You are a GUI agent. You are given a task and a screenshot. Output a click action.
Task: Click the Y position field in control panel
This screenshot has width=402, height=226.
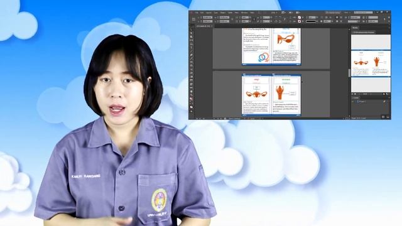(x=207, y=21)
